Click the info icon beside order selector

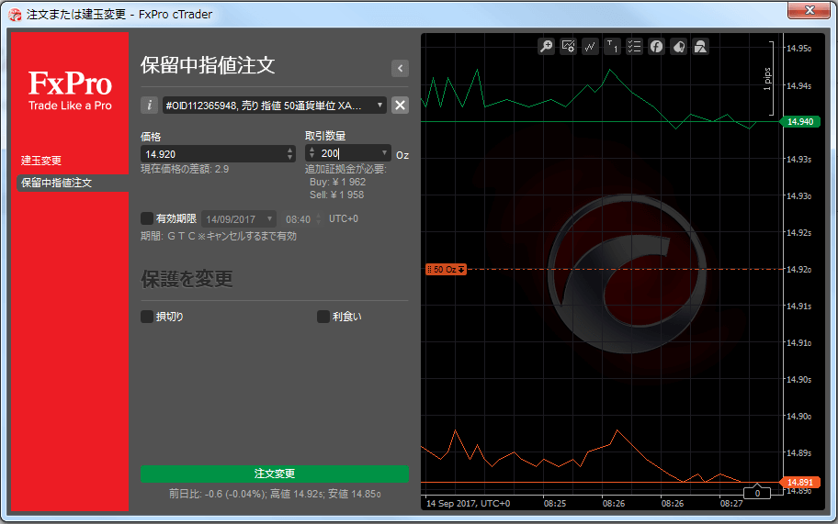point(150,106)
